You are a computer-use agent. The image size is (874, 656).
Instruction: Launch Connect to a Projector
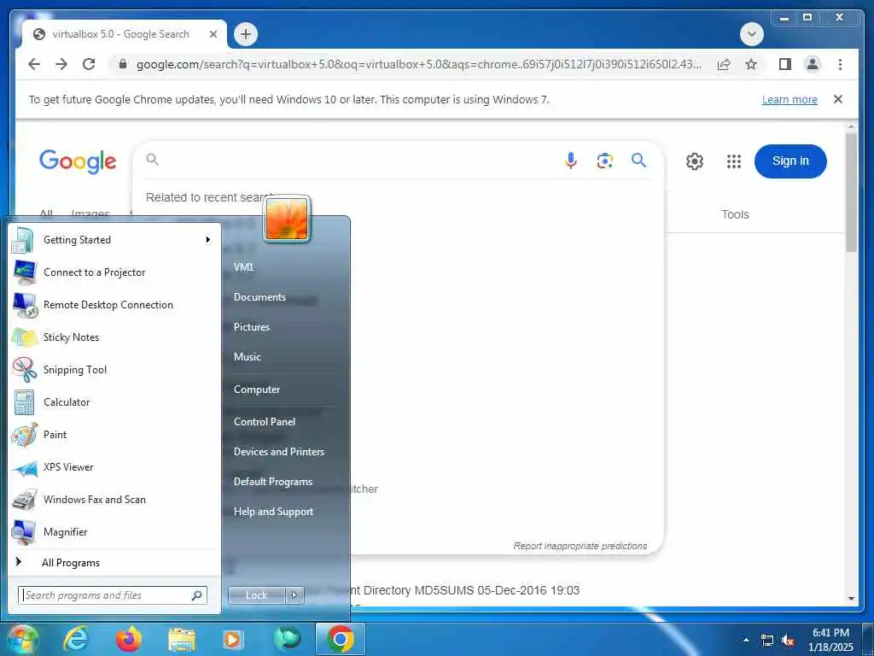point(114,272)
